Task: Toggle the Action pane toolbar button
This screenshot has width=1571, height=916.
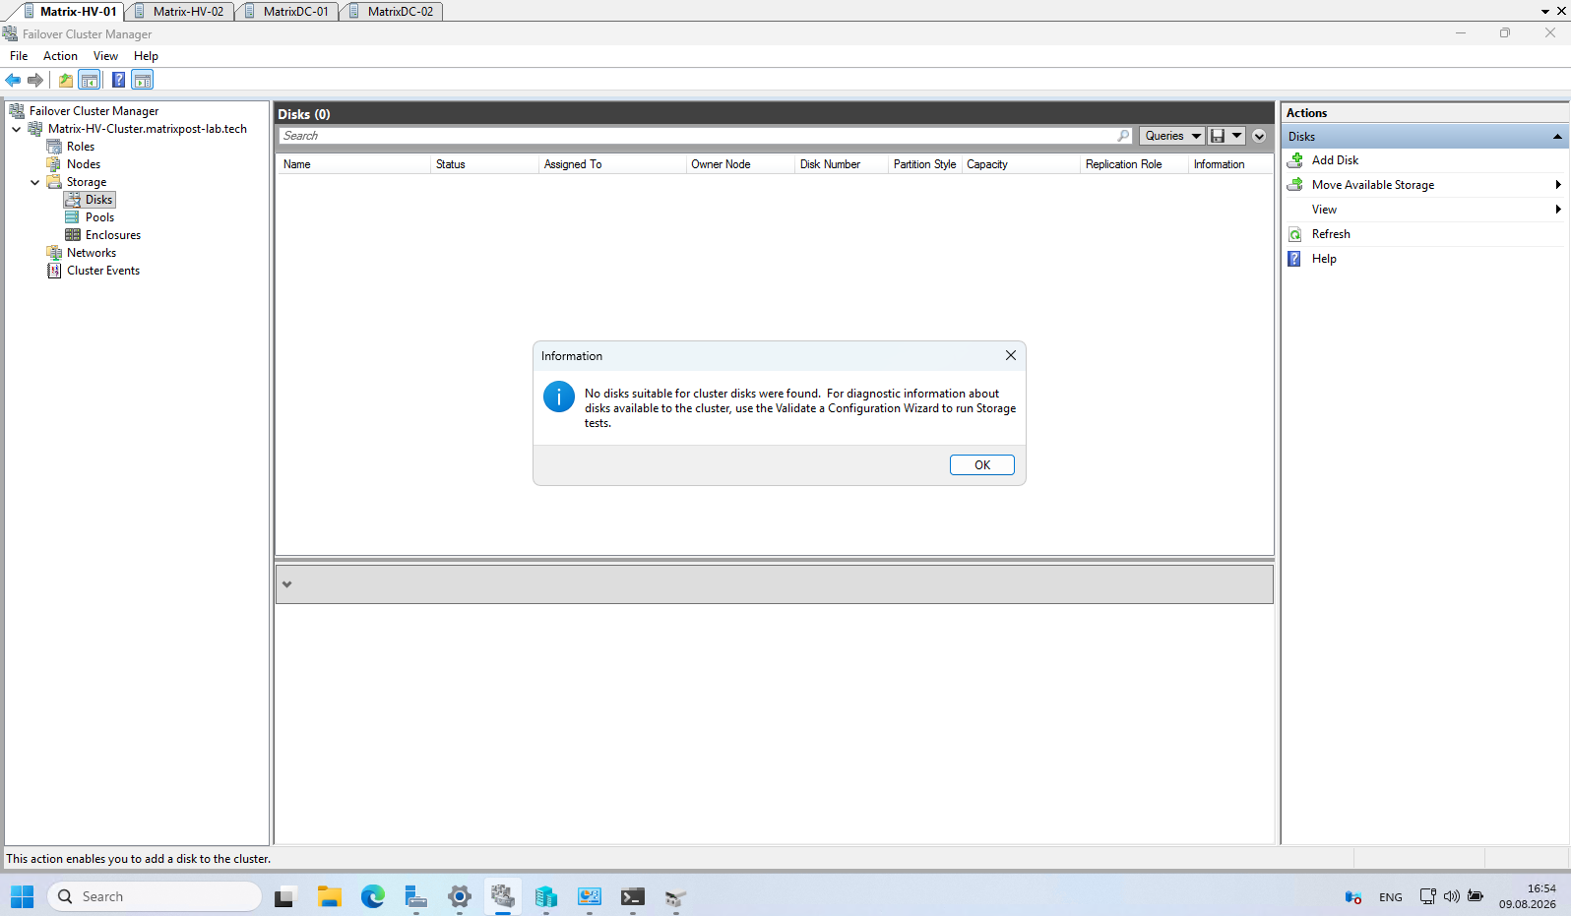Action: pos(143,80)
